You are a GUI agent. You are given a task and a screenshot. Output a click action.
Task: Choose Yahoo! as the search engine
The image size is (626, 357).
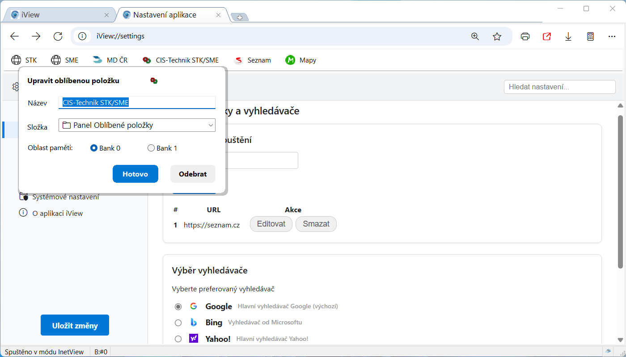[x=178, y=339]
